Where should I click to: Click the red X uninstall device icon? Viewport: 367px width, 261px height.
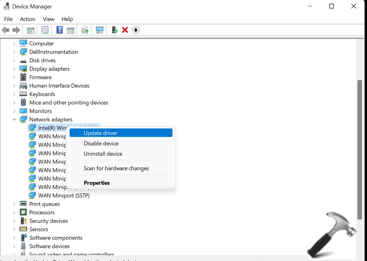[125, 30]
